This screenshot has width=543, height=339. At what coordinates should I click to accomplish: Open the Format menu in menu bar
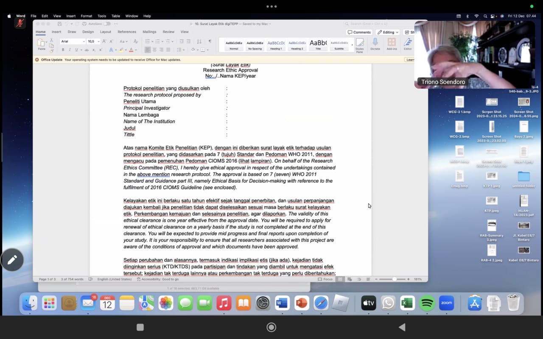click(x=86, y=16)
